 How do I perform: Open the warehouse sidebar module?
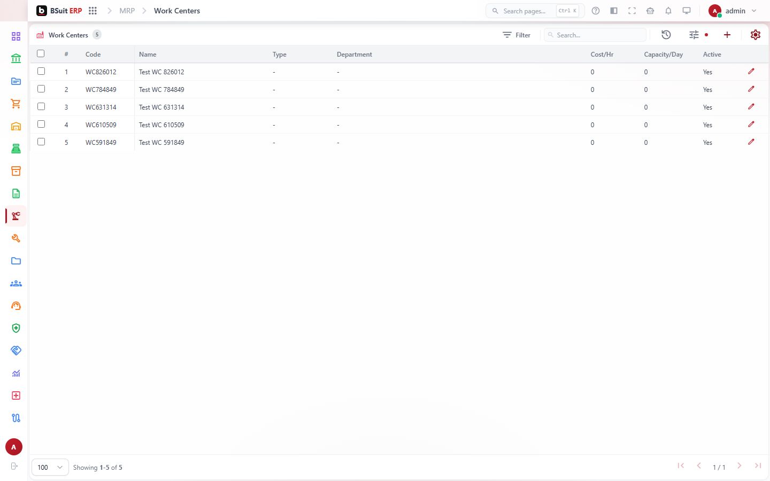tap(16, 126)
